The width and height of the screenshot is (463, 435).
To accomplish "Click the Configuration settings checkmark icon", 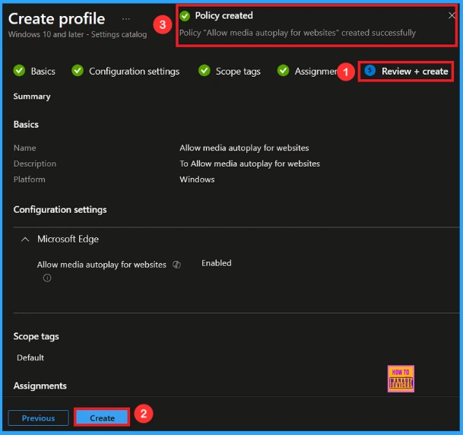I will tap(78, 71).
